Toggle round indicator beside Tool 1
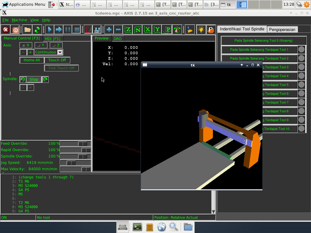311x233 pixels. (x=301, y=49)
